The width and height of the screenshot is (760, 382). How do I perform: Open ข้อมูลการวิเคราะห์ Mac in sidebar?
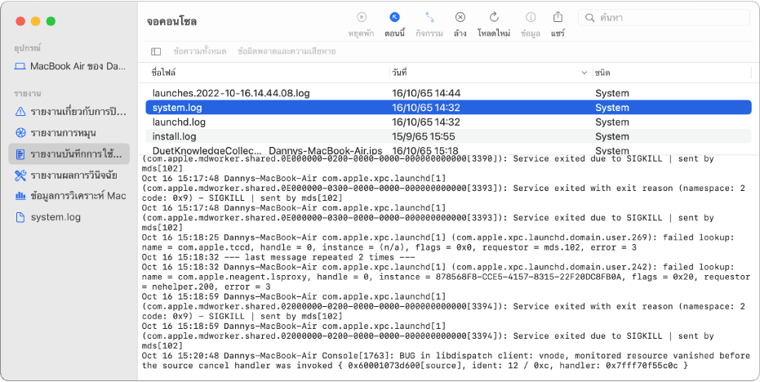click(x=69, y=196)
